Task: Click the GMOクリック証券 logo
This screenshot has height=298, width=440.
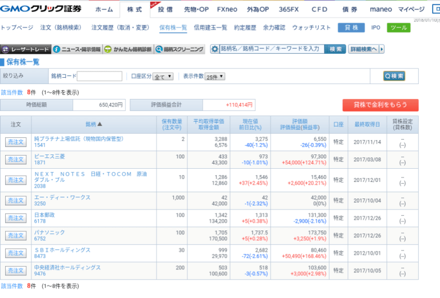Action: (41, 9)
